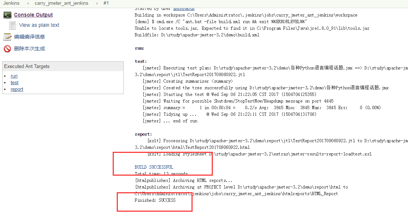
Task: Click '[xslt] Loading stylesheet' line
Action: tap(260, 154)
